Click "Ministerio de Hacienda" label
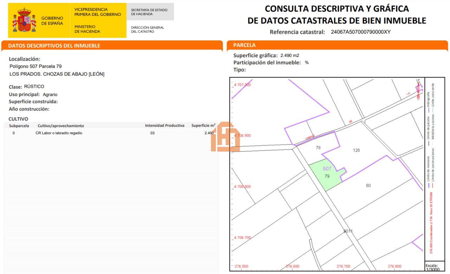This screenshot has width=450, height=274. (x=87, y=29)
